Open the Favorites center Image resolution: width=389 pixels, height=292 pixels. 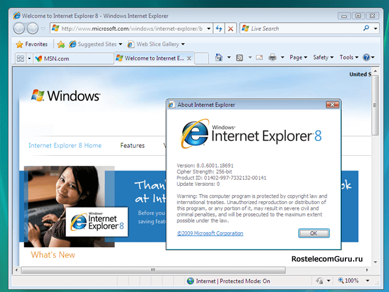point(32,44)
